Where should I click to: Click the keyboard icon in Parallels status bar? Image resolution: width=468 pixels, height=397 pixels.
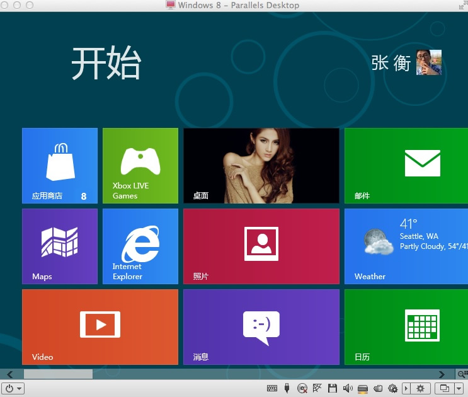pyautogui.click(x=272, y=388)
